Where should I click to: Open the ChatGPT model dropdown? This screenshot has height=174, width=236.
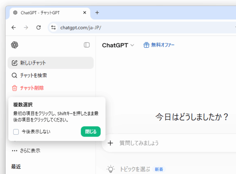click(118, 45)
